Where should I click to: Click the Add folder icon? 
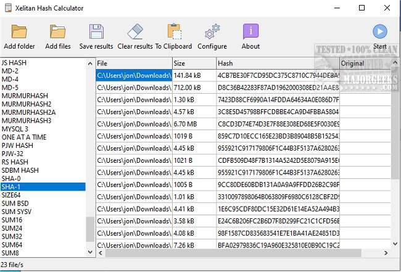(x=19, y=31)
